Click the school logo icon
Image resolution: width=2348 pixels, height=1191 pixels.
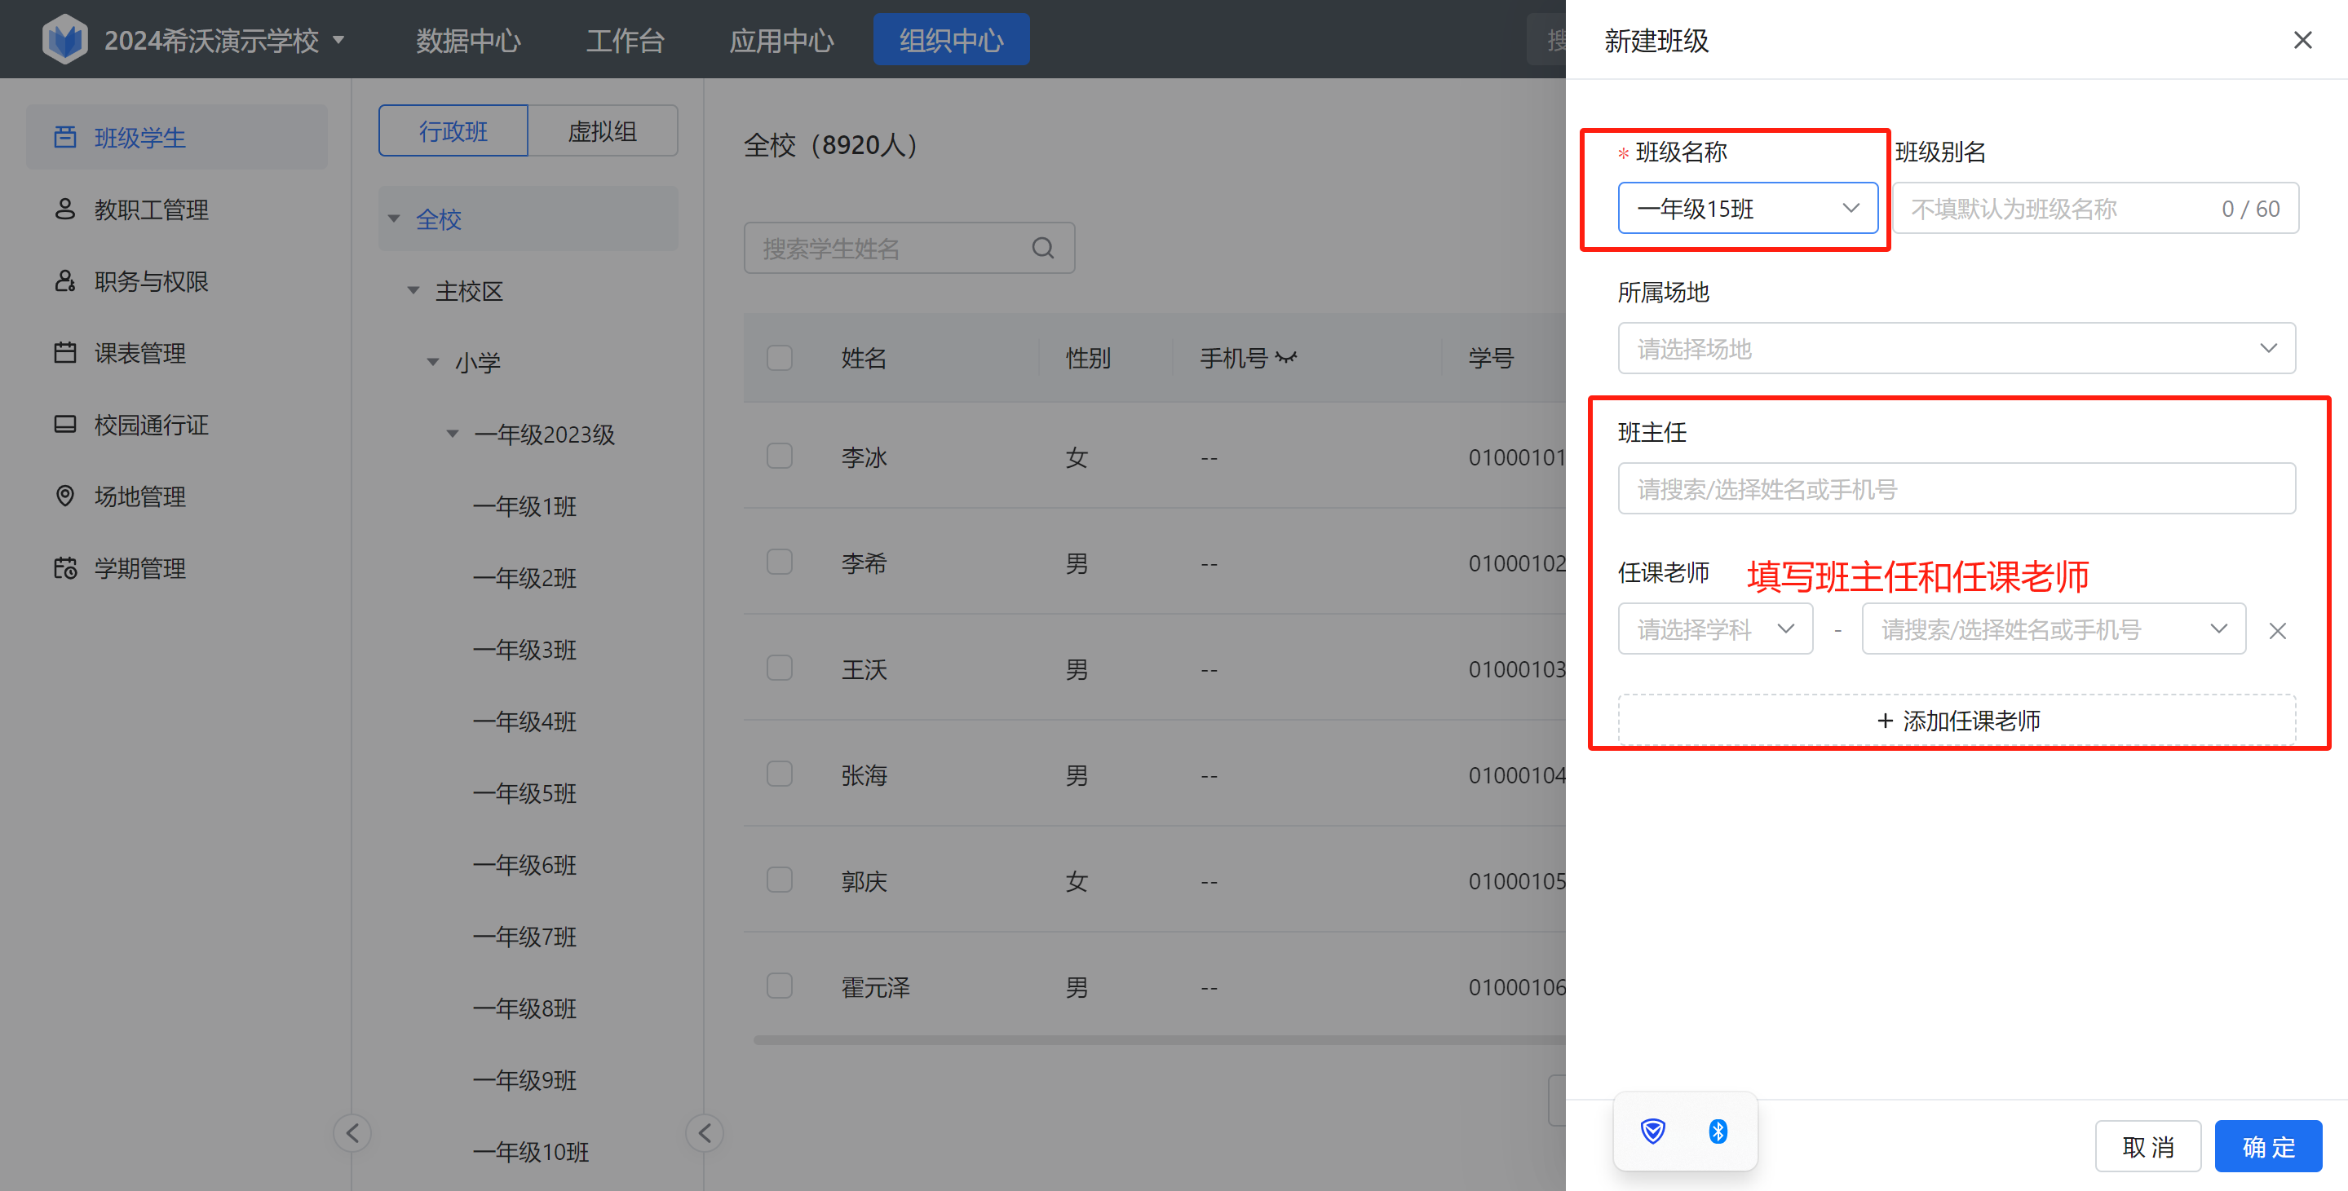[64, 39]
